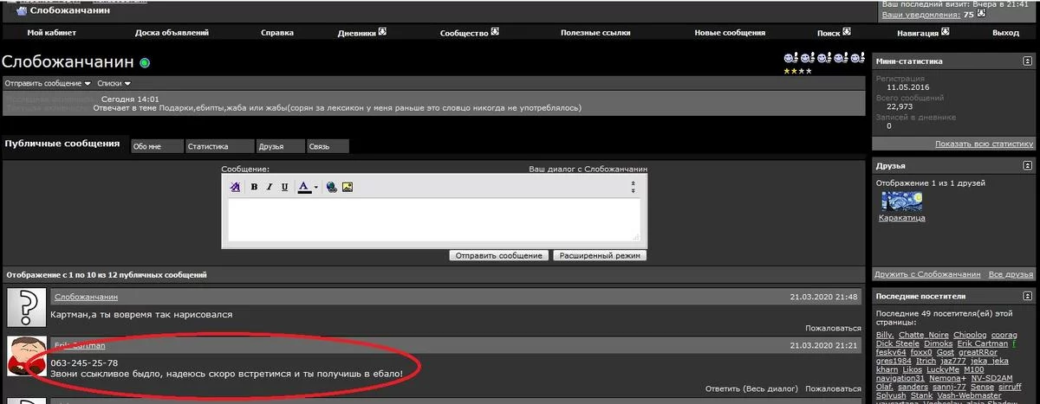
Task: Open Каракатица friend avatar thumbnail
Action: pos(901,200)
